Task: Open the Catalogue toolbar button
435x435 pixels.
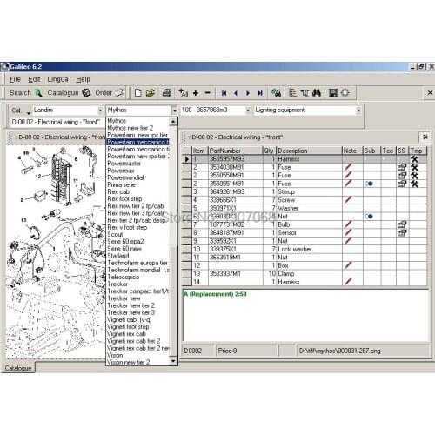Action: click(69, 93)
